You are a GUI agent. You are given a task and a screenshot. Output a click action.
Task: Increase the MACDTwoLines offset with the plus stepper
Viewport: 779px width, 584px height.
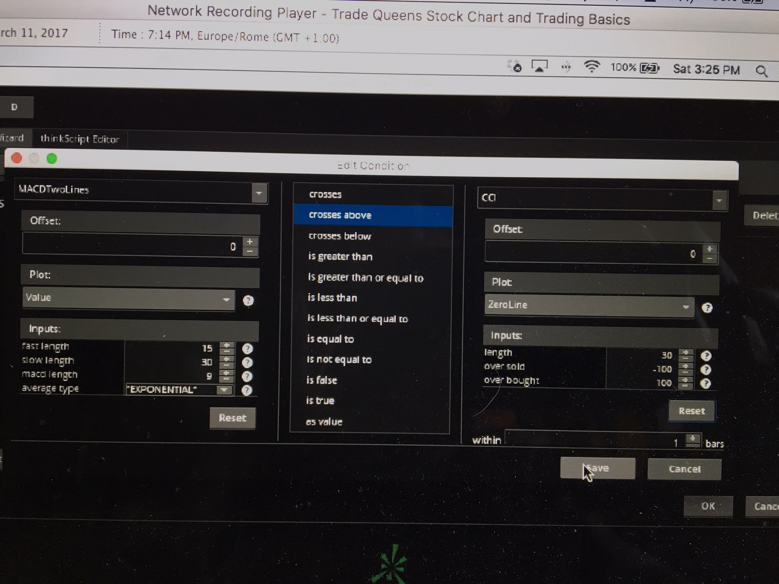pyautogui.click(x=250, y=242)
